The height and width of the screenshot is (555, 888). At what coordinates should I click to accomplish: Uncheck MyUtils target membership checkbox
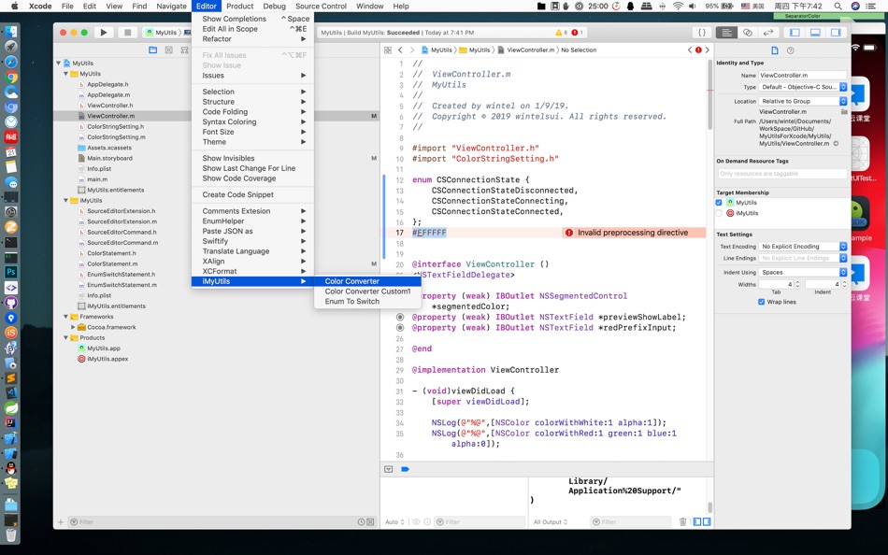tap(719, 203)
